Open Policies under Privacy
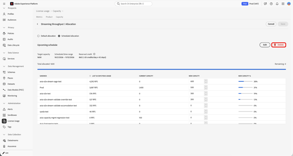The height and width of the screenshot is (156, 293). [x=11, y=34]
